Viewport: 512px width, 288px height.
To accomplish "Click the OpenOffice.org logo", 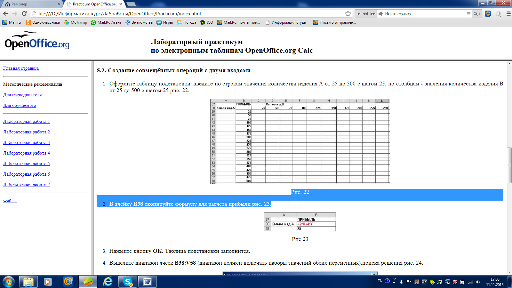I will (37, 41).
